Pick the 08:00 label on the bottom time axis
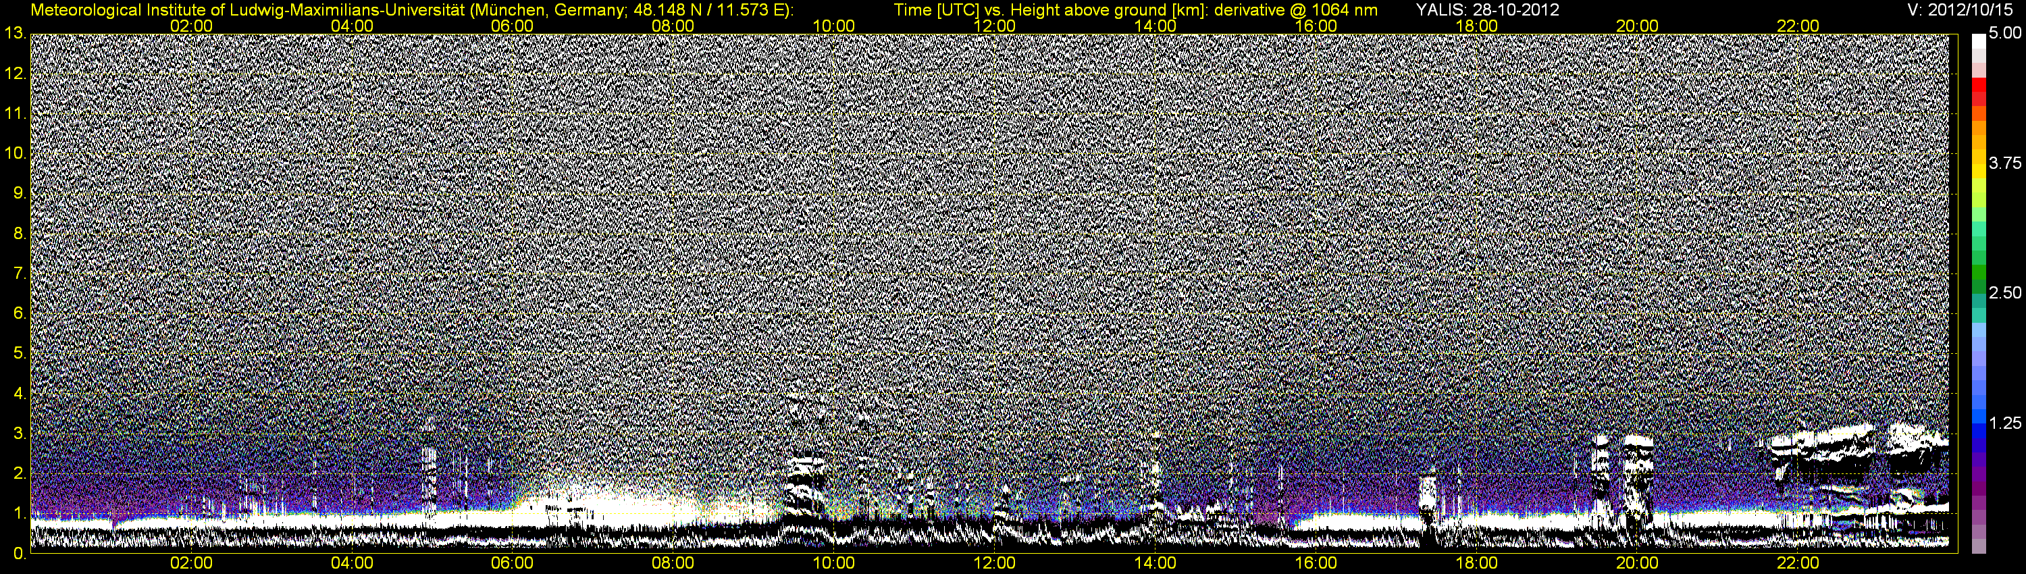2026x574 pixels. point(673,564)
